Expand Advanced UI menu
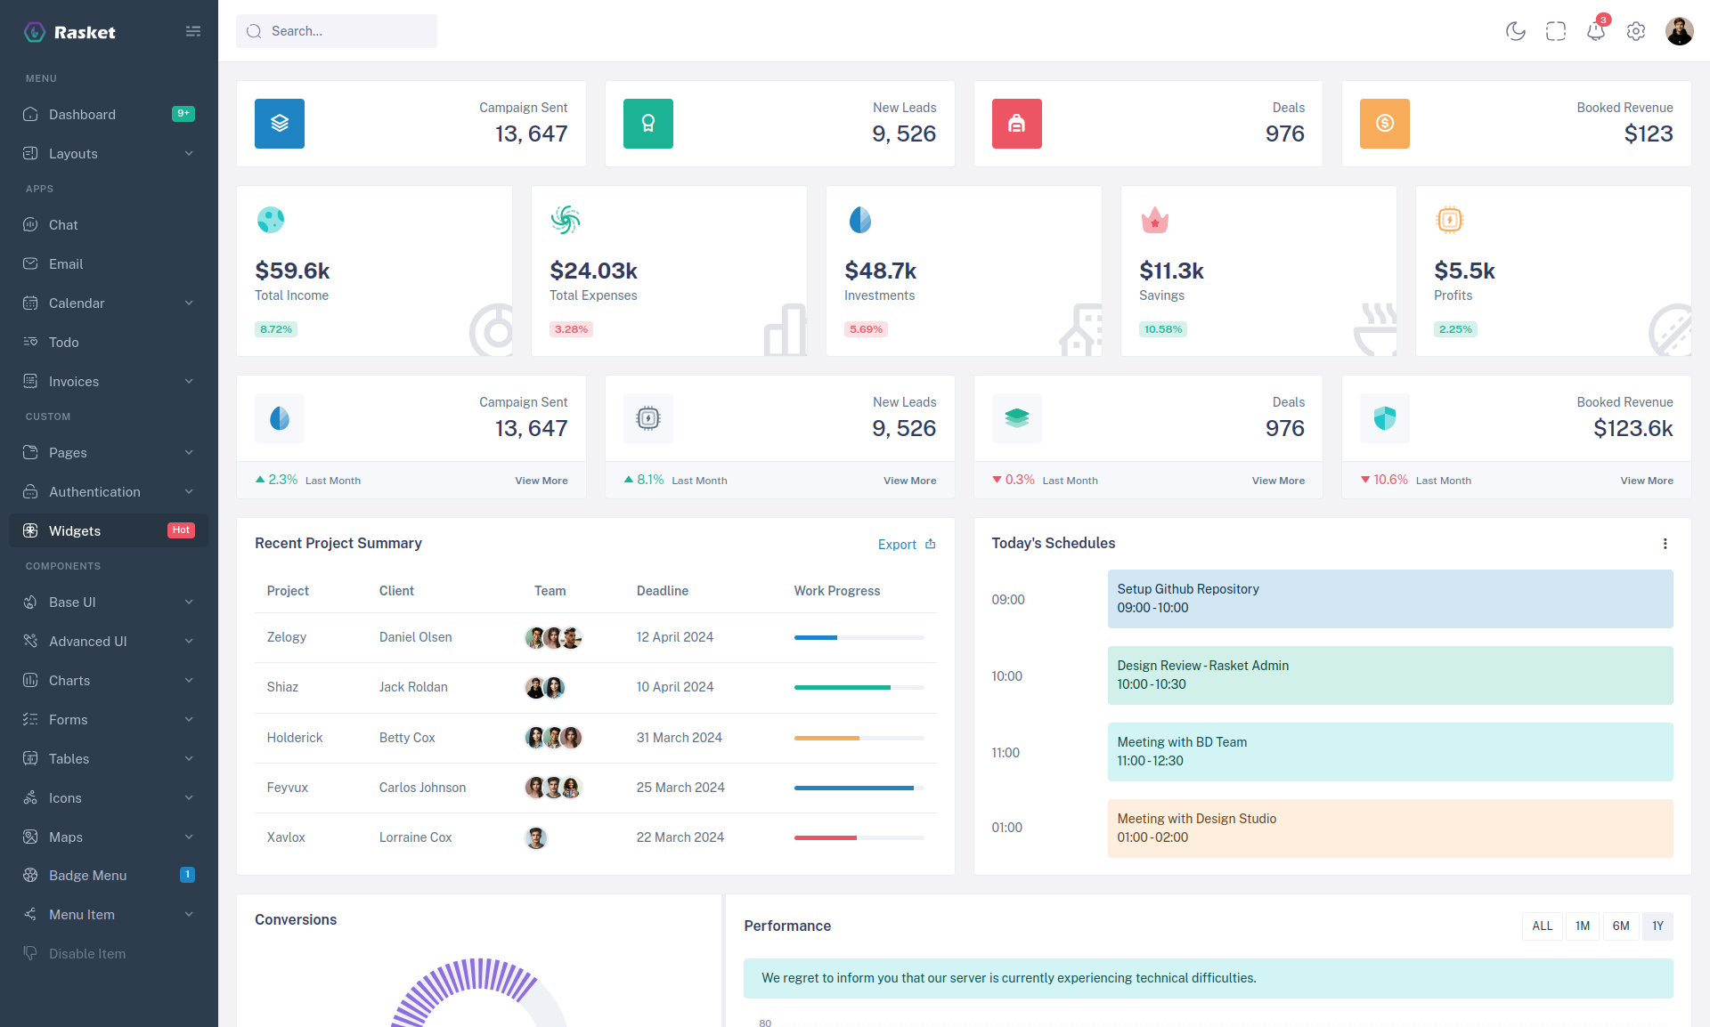 coord(109,641)
